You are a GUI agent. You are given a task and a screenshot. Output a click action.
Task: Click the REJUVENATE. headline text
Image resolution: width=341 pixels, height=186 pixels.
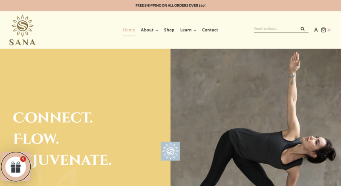tap(62, 160)
